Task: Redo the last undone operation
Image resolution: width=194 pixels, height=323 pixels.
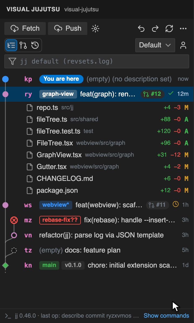Action: 155,29
